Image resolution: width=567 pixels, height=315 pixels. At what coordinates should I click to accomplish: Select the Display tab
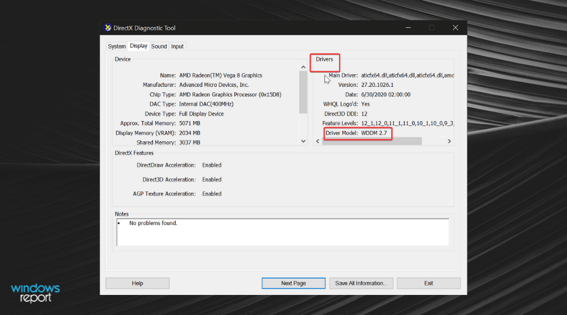click(139, 46)
